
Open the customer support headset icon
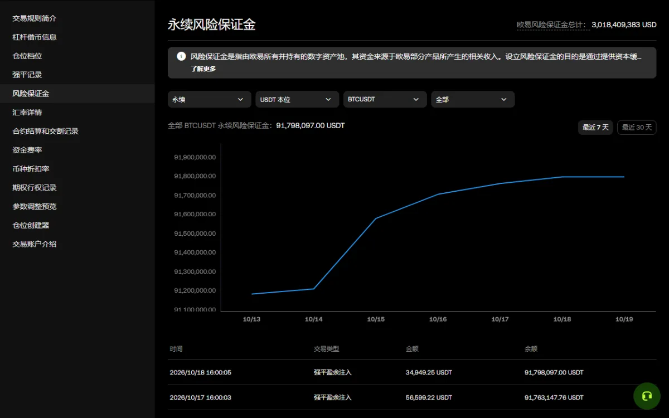click(x=647, y=396)
